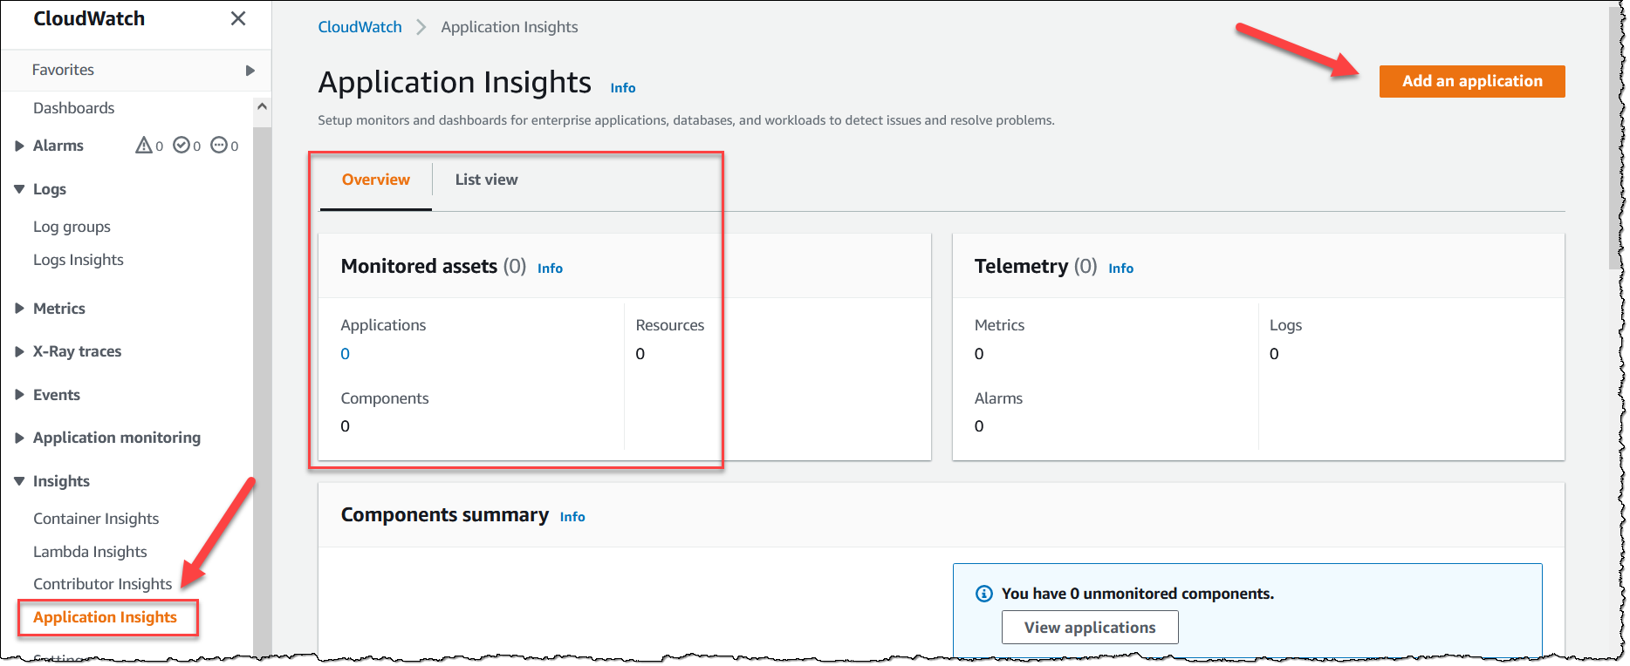The image size is (1630, 666).
Task: Click the sidebar scrollbar up arrow
Action: [262, 106]
